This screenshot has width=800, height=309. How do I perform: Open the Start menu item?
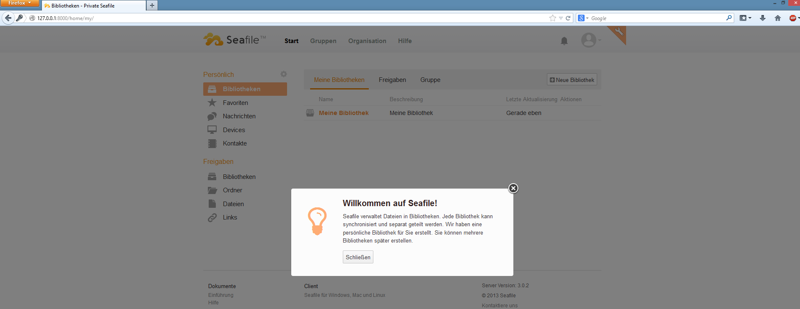tap(291, 41)
